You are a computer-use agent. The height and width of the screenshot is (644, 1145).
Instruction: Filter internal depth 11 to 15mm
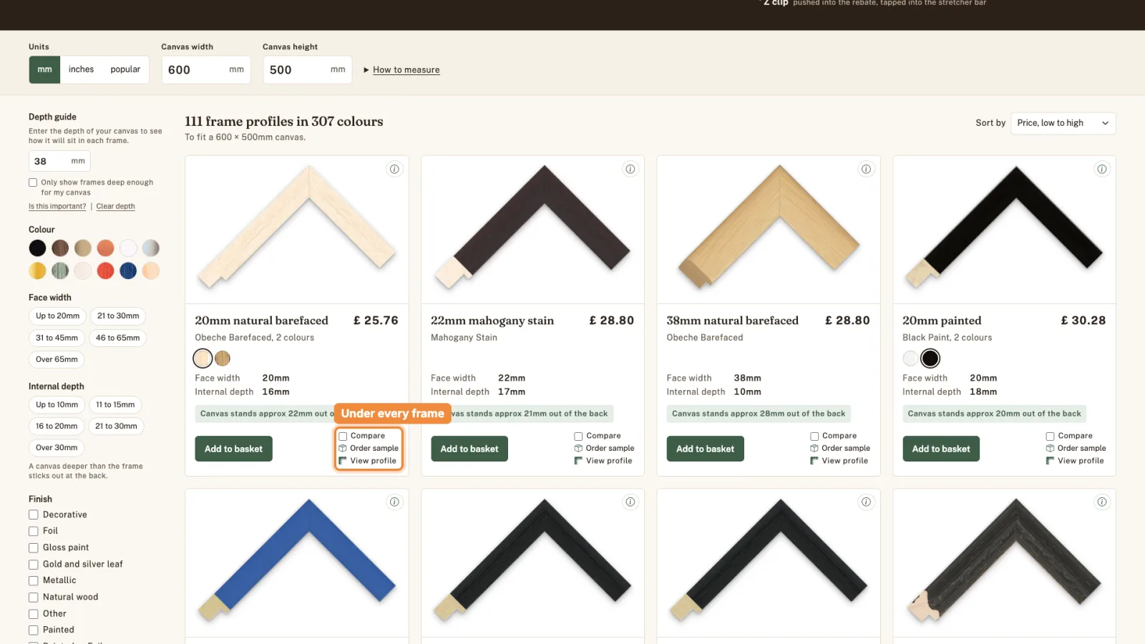[x=115, y=405]
